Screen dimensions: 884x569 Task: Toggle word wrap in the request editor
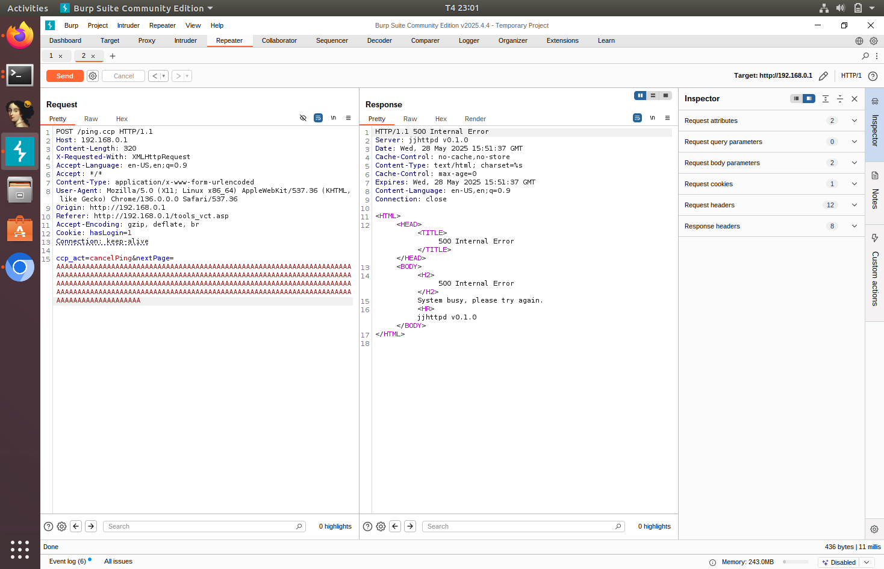pyautogui.click(x=318, y=118)
